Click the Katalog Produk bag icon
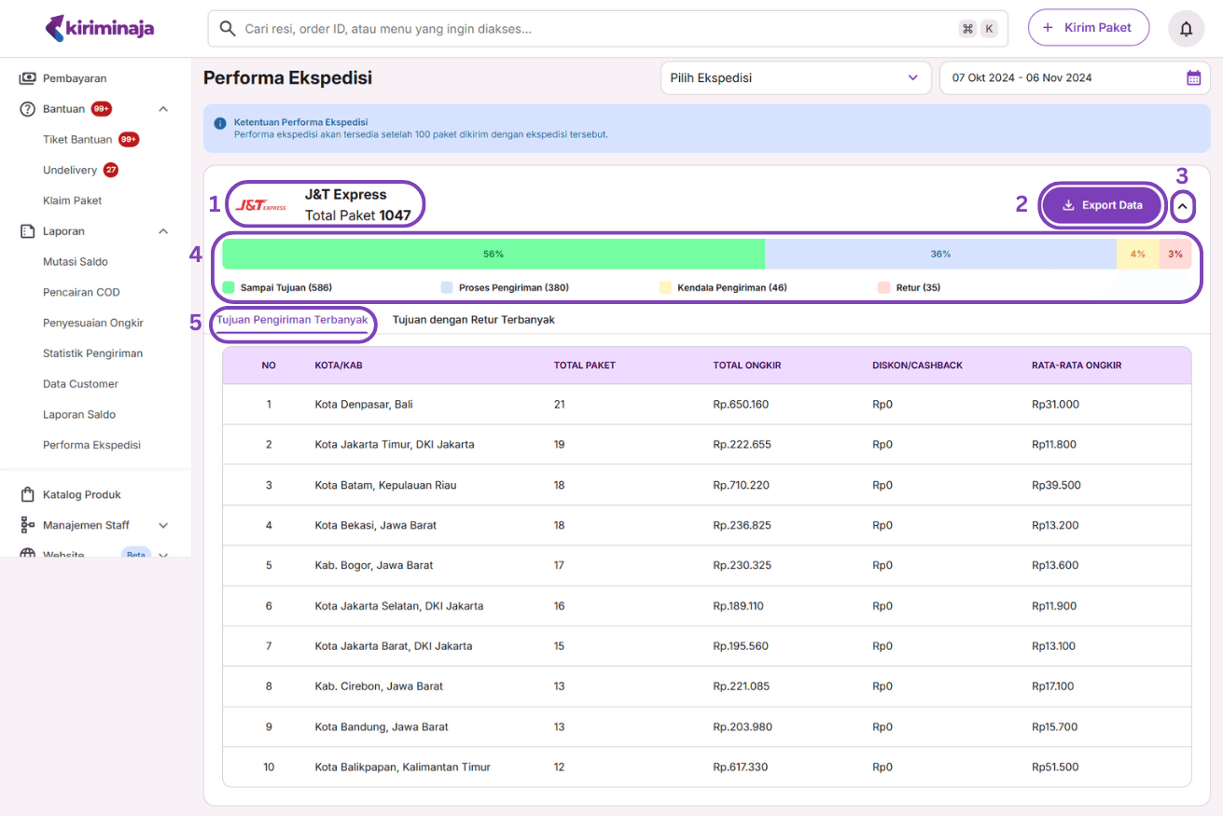Viewport: 1223px width, 816px height. pyautogui.click(x=28, y=494)
